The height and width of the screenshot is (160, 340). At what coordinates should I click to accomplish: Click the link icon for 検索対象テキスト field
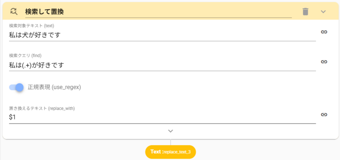coord(324,32)
